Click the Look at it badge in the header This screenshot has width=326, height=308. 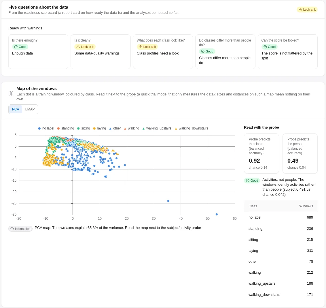[x=307, y=10]
